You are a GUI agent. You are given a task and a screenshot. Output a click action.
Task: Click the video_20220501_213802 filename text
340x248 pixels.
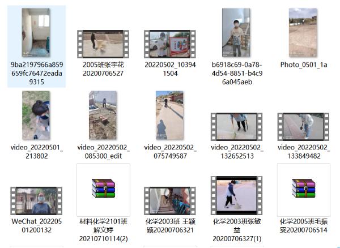tap(36, 152)
